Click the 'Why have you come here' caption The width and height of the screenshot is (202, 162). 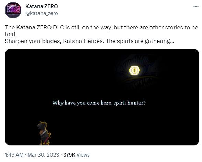click(x=99, y=103)
